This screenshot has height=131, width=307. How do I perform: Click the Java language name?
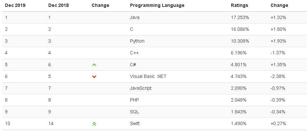135,17
